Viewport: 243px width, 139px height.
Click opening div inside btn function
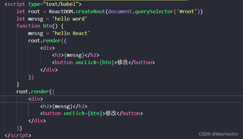pos(47,48)
